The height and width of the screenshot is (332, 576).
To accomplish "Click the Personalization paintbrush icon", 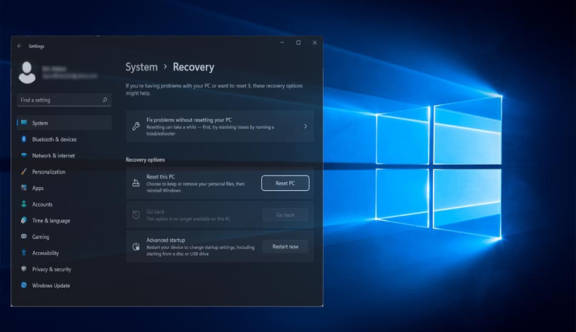I will pos(24,171).
